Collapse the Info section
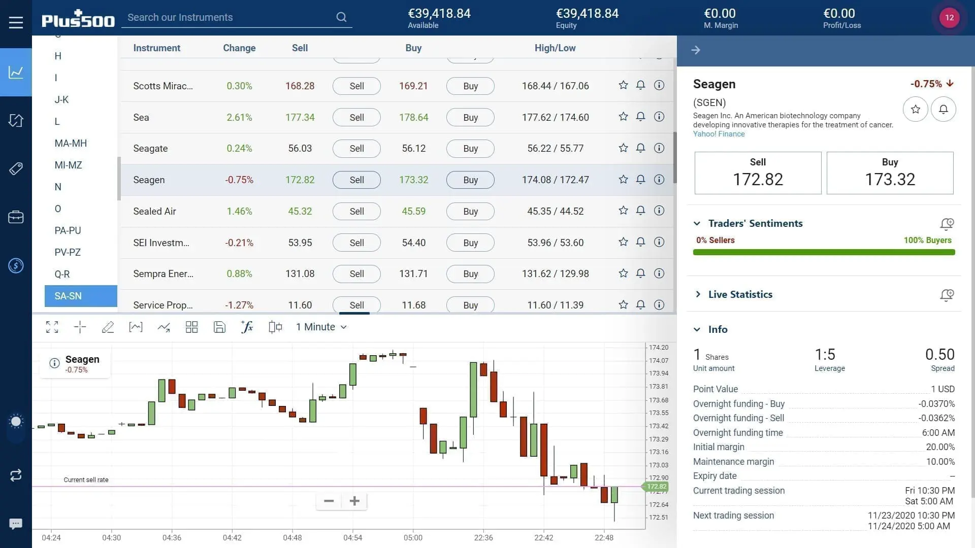 697,329
